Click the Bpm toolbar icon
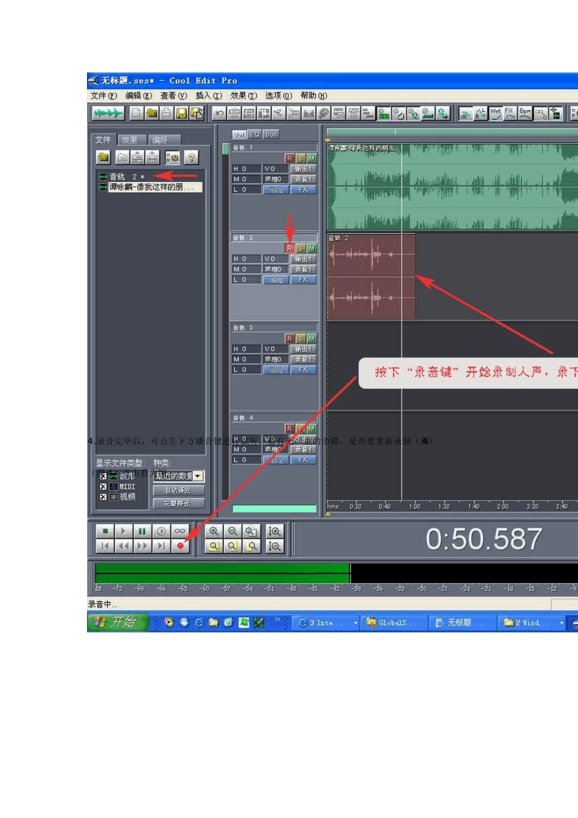The width and height of the screenshot is (578, 818). [x=525, y=113]
